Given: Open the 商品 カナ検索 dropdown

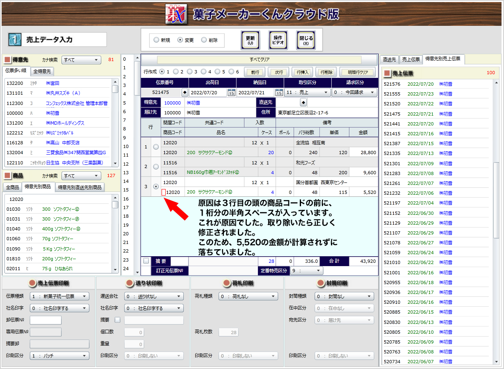Looking at the screenshot, I should click(81, 176).
